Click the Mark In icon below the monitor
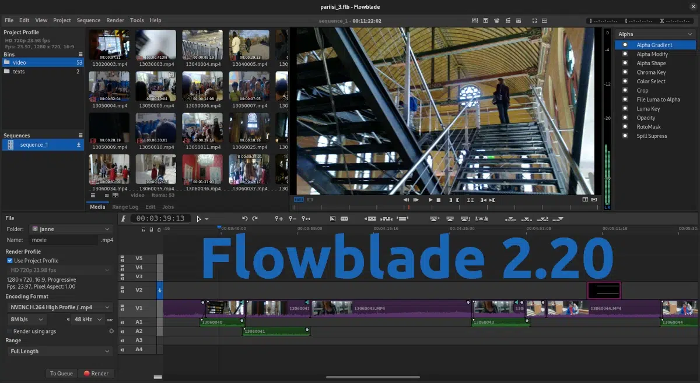This screenshot has height=383, width=700. (449, 200)
